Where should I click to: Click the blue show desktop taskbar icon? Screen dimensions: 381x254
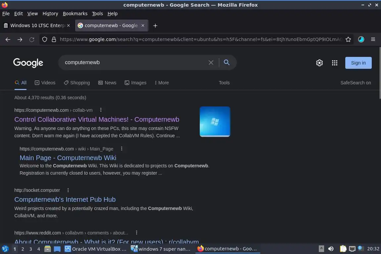[x=57, y=249]
